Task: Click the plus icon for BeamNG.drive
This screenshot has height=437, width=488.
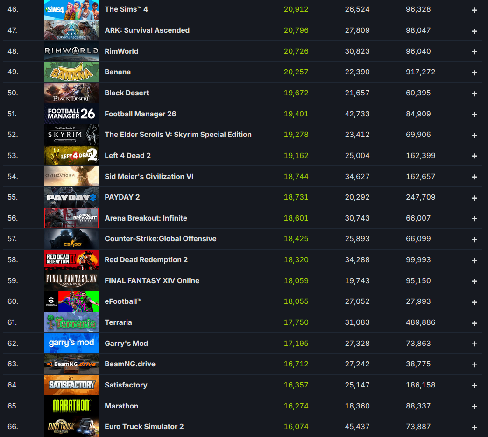Action: pos(474,365)
